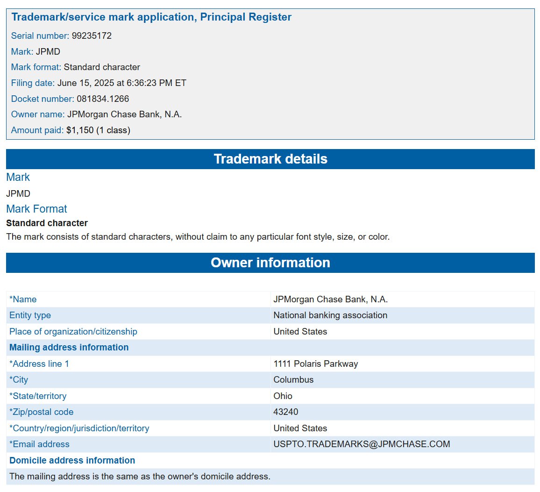Select the amount paid '$1,150 (1 class)'

point(98,130)
